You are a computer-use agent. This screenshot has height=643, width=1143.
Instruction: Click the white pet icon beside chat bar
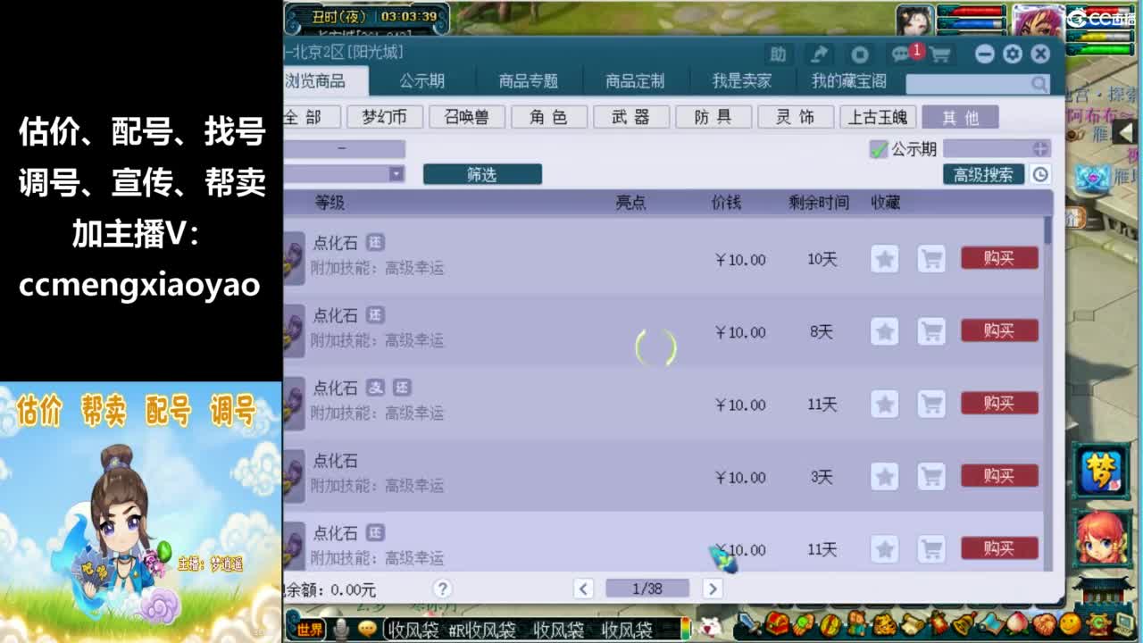(712, 627)
